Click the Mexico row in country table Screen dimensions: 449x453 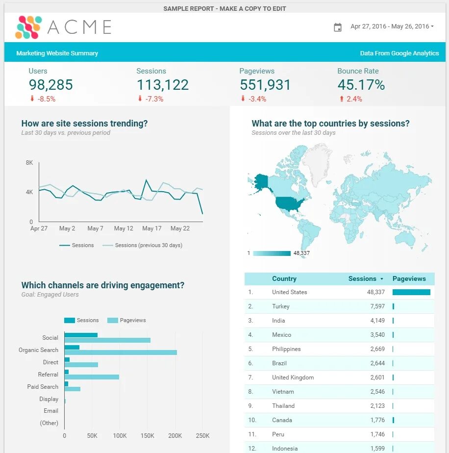(x=340, y=334)
